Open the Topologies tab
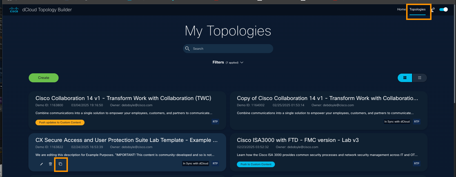 417,9
